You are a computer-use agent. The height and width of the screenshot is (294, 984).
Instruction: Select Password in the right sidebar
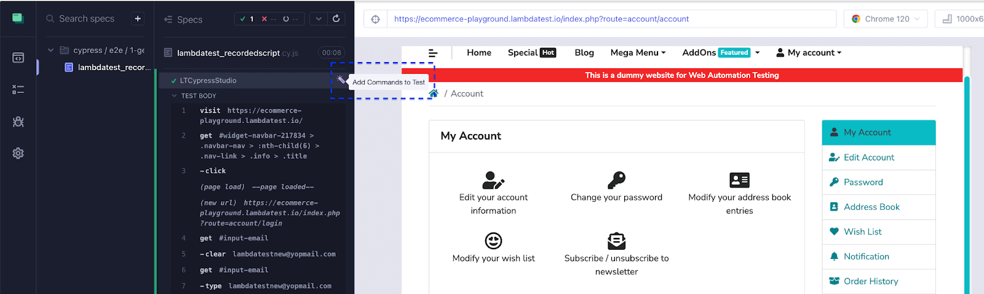878,182
